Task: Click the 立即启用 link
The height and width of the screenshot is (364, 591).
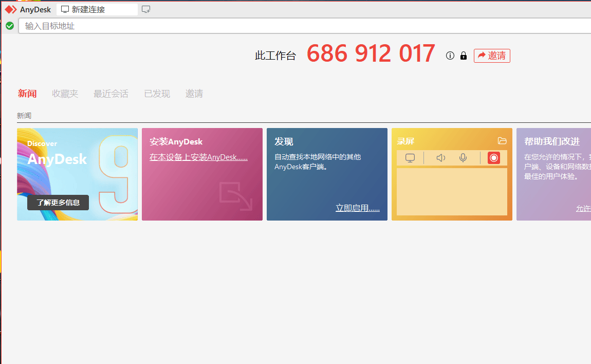Action: 358,208
